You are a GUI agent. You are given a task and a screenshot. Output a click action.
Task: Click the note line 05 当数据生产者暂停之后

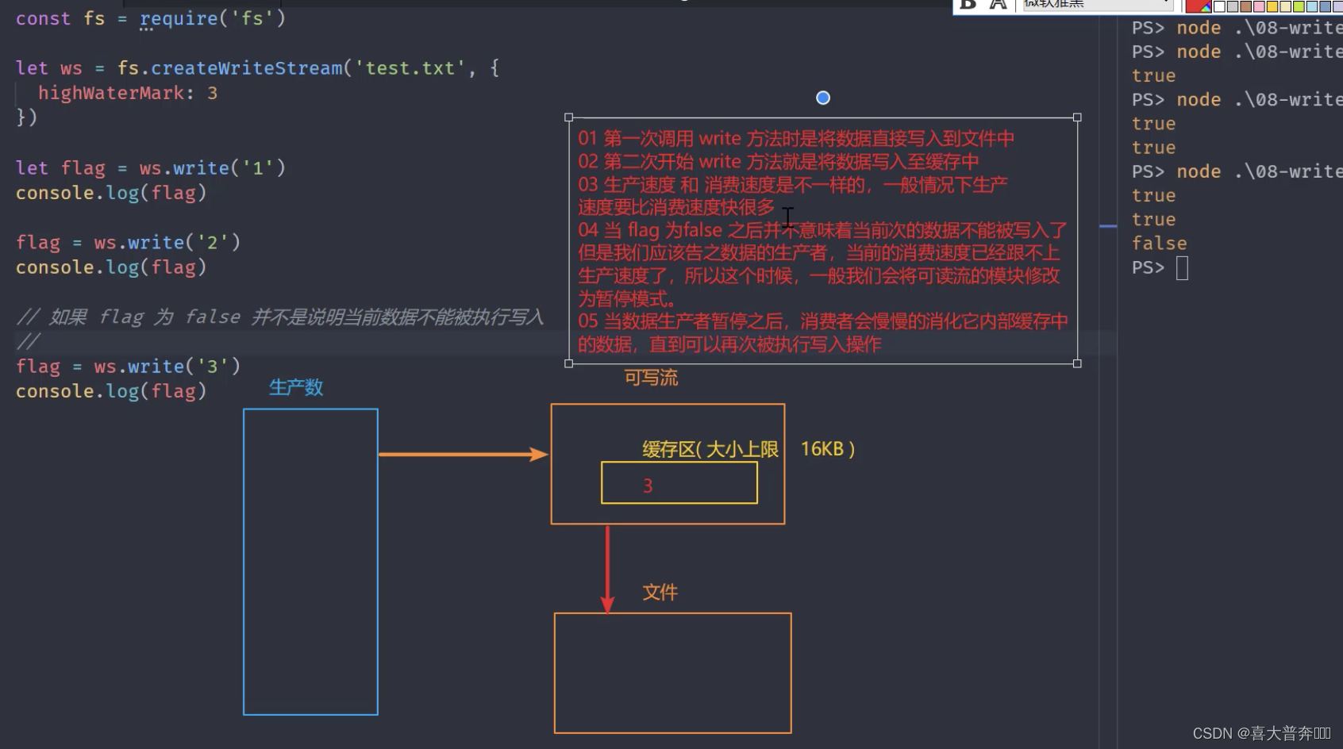822,321
